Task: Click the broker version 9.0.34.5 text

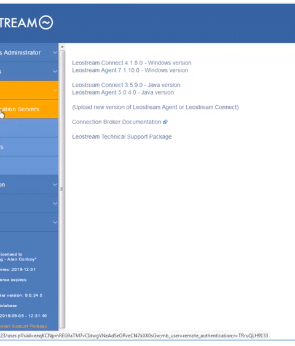Action: (x=21, y=295)
